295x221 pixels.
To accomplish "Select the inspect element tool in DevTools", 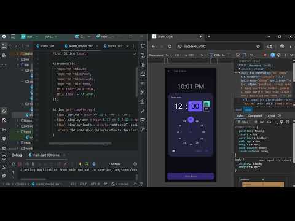I will pyautogui.click(x=238, y=55).
